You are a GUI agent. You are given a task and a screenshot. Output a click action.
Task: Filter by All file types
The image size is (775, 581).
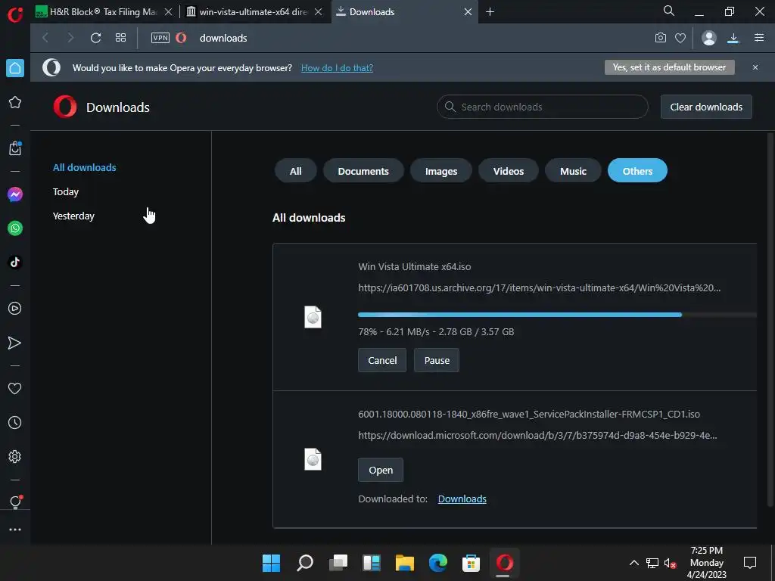coord(296,171)
